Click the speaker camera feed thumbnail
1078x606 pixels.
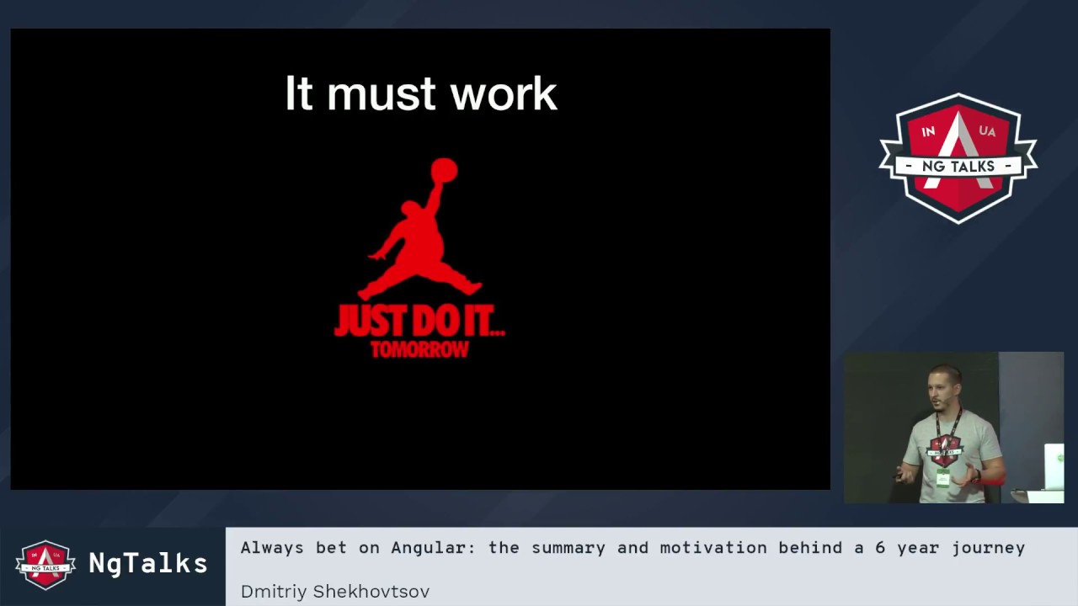pos(954,428)
